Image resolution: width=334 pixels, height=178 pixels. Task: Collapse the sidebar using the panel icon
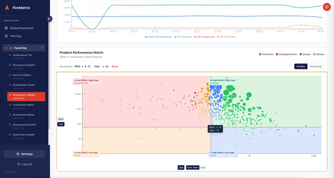click(x=49, y=19)
